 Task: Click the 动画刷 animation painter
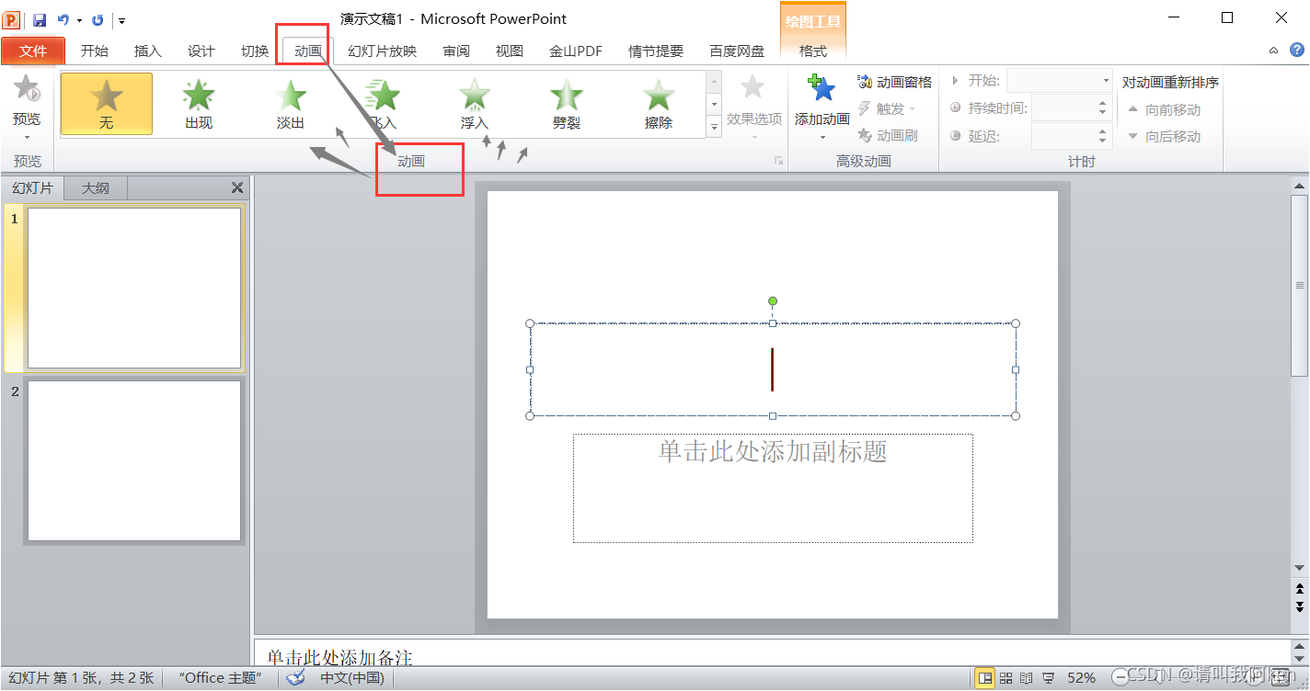pyautogui.click(x=888, y=135)
